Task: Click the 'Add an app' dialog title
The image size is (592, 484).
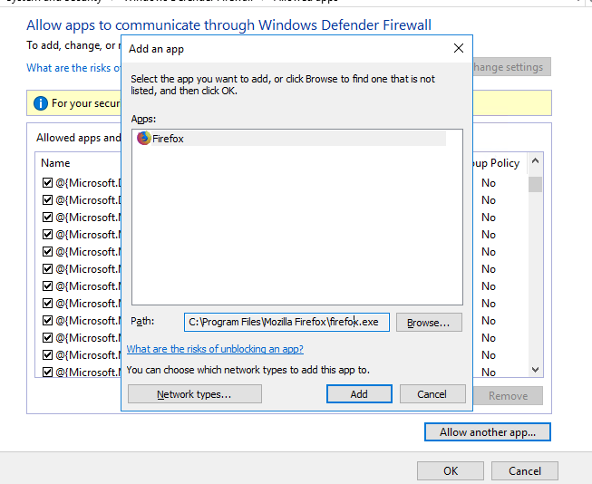Action: point(156,49)
